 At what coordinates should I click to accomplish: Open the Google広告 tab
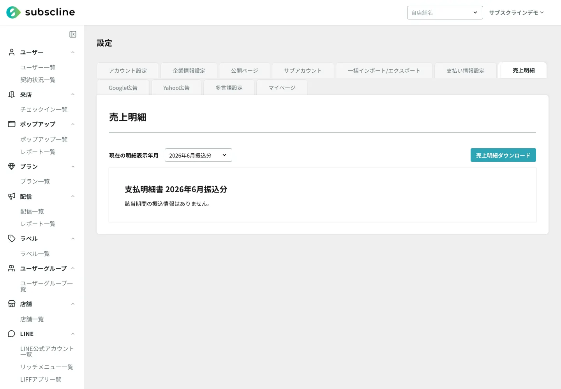pyautogui.click(x=123, y=88)
